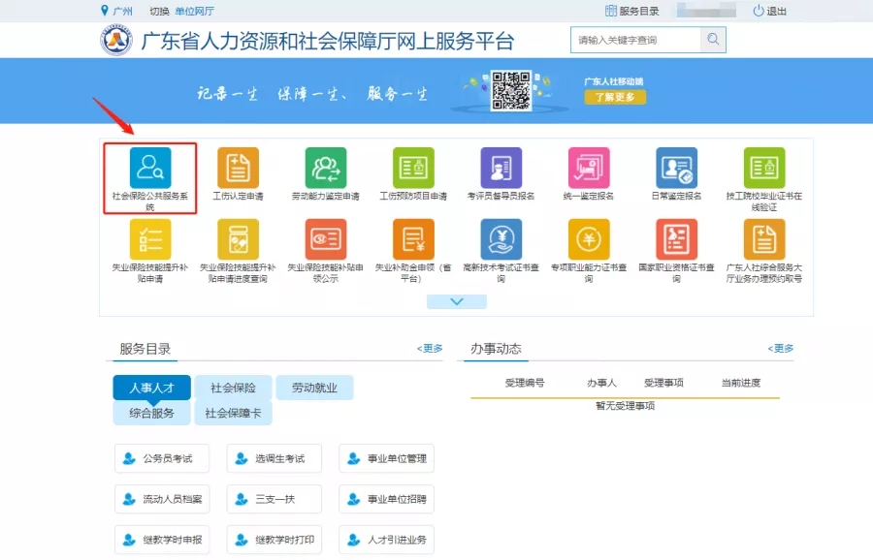Image resolution: width=873 pixels, height=560 pixels.
Task: Click the 公务员考试 service button
Action: tap(161, 458)
